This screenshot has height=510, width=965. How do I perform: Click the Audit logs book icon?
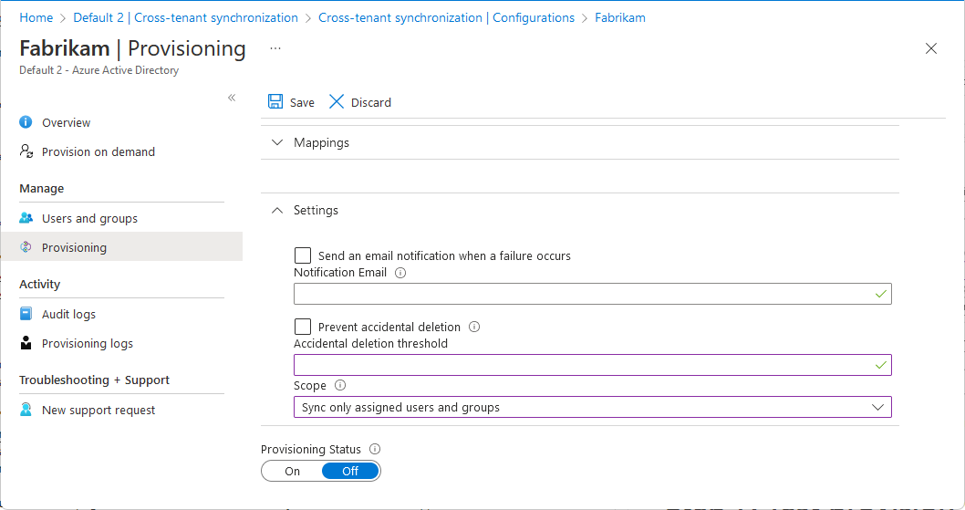[x=26, y=314]
